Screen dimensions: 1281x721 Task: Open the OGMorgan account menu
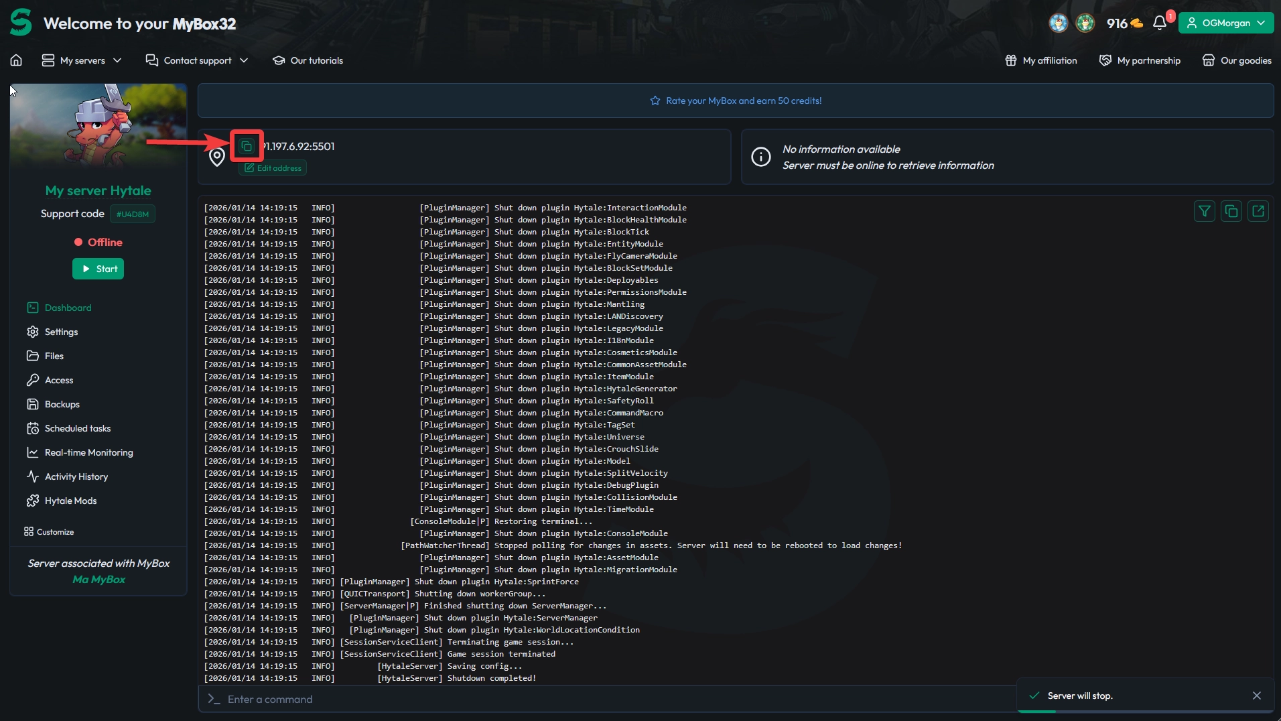[x=1225, y=22]
